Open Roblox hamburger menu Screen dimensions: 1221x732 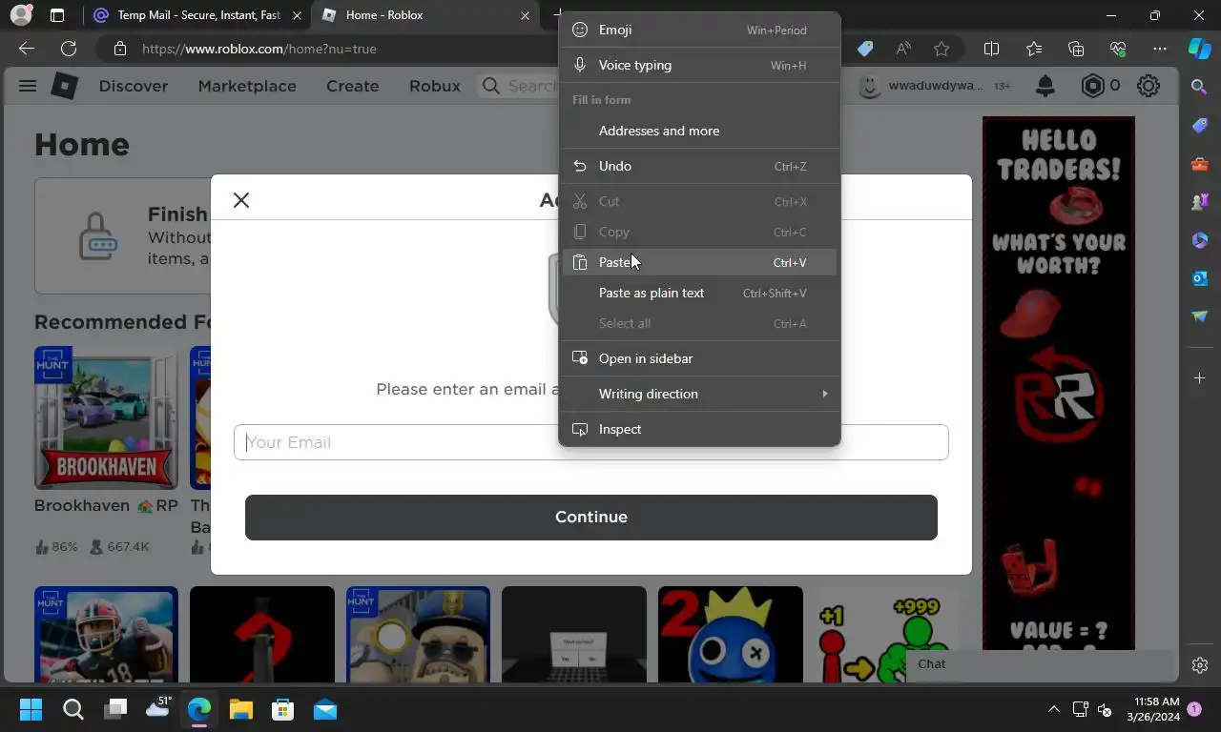click(28, 86)
